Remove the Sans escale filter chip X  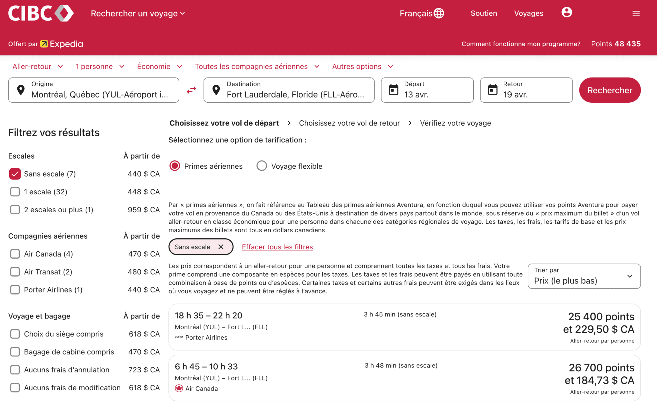point(221,247)
